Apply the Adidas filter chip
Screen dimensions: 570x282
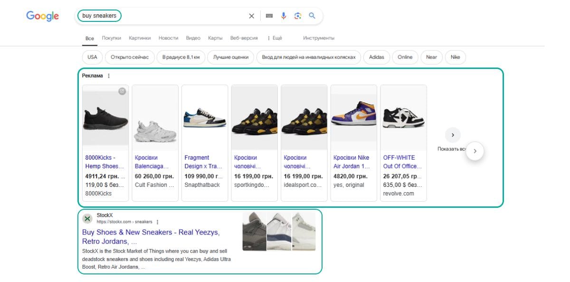377,57
